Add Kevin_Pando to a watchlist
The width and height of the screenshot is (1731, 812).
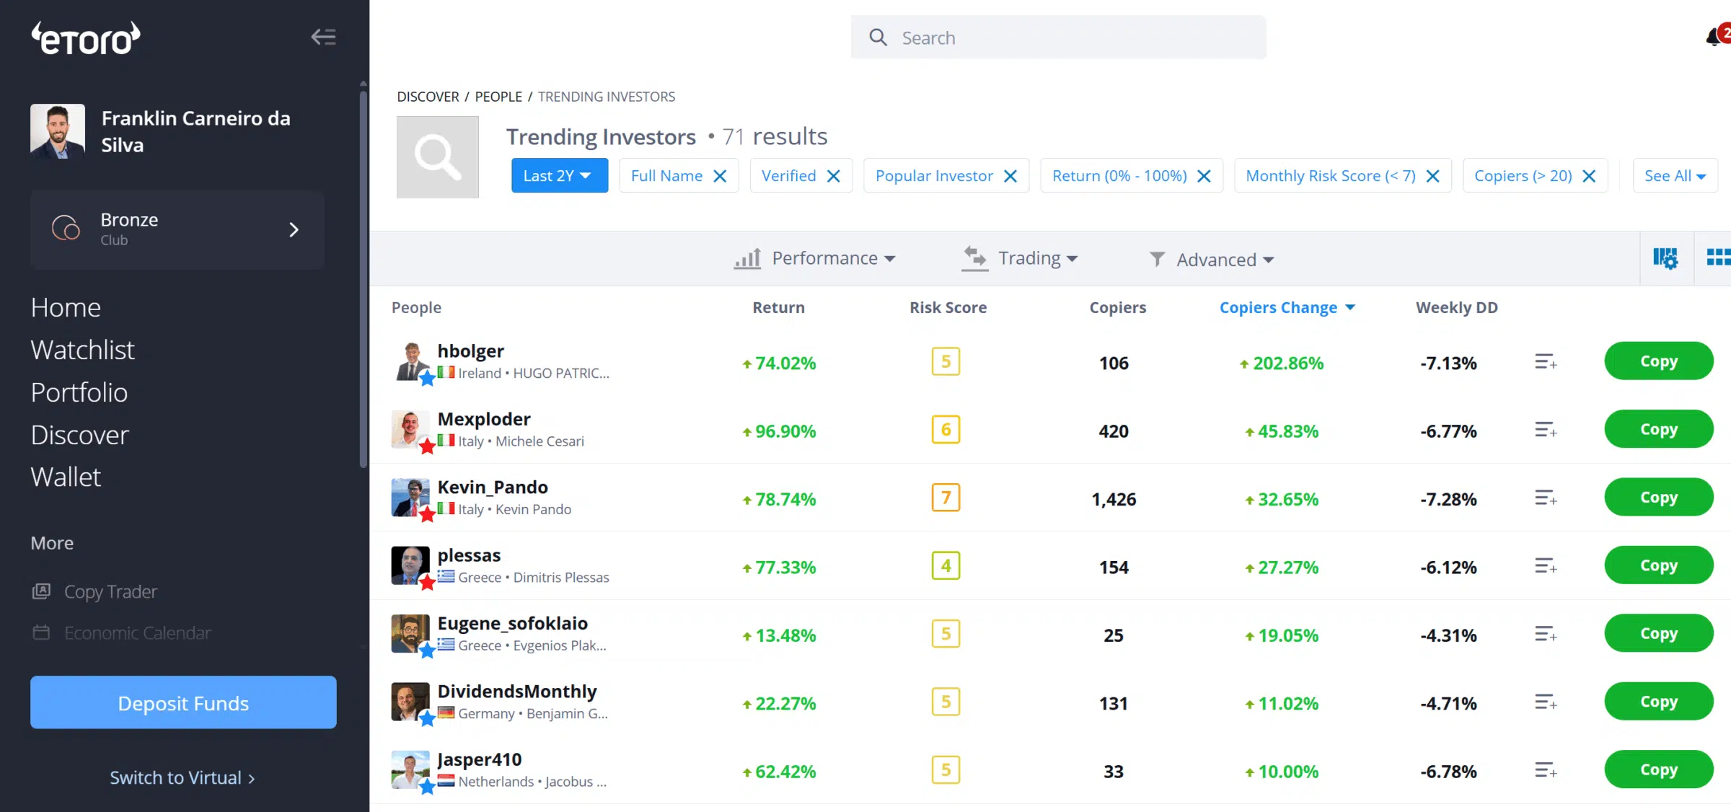(x=1546, y=498)
